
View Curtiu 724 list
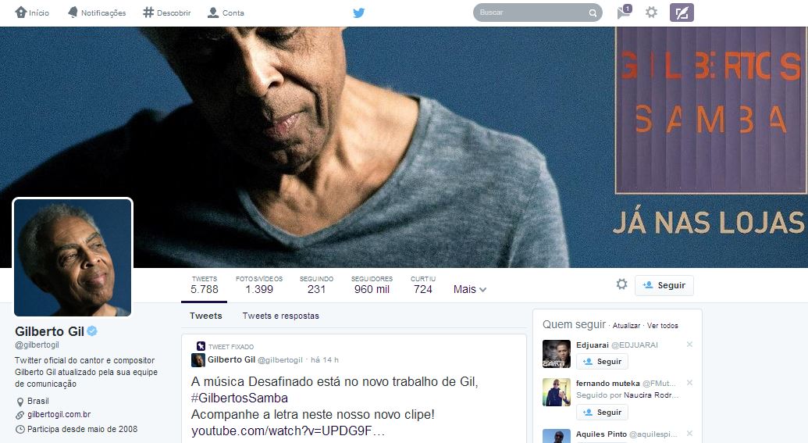point(423,285)
